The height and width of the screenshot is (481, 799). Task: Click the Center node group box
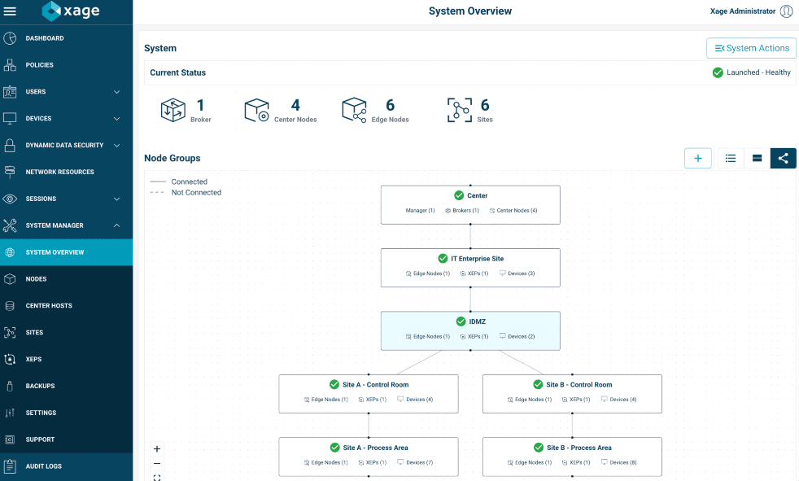pyautogui.click(x=470, y=196)
